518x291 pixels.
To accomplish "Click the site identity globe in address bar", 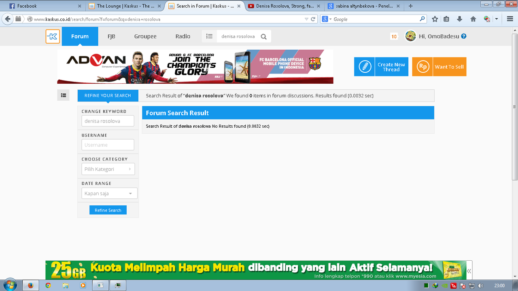I will point(30,19).
